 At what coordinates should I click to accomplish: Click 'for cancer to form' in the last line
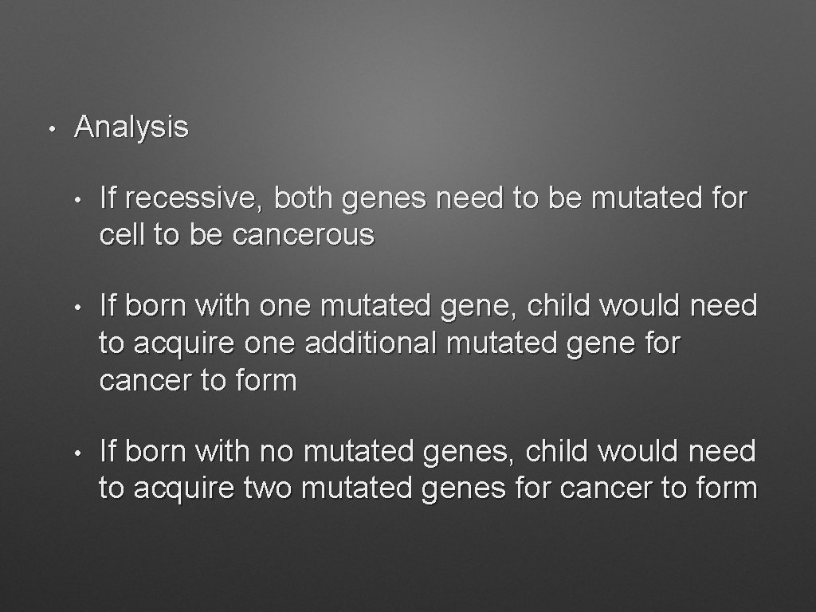coord(637,488)
